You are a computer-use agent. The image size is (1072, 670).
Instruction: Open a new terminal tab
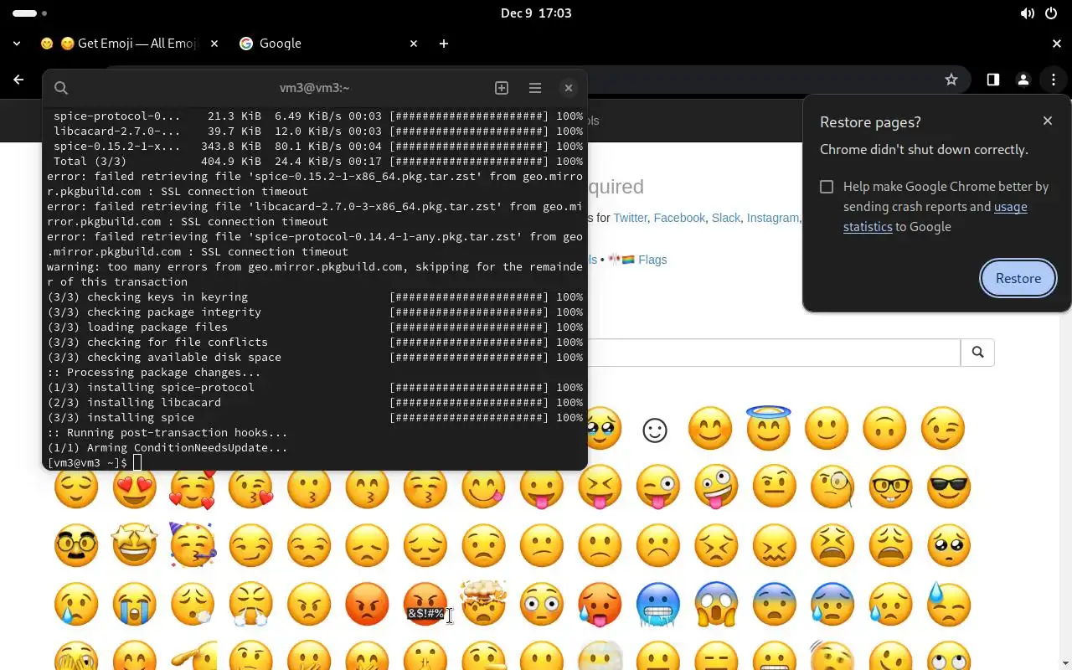tap(502, 88)
